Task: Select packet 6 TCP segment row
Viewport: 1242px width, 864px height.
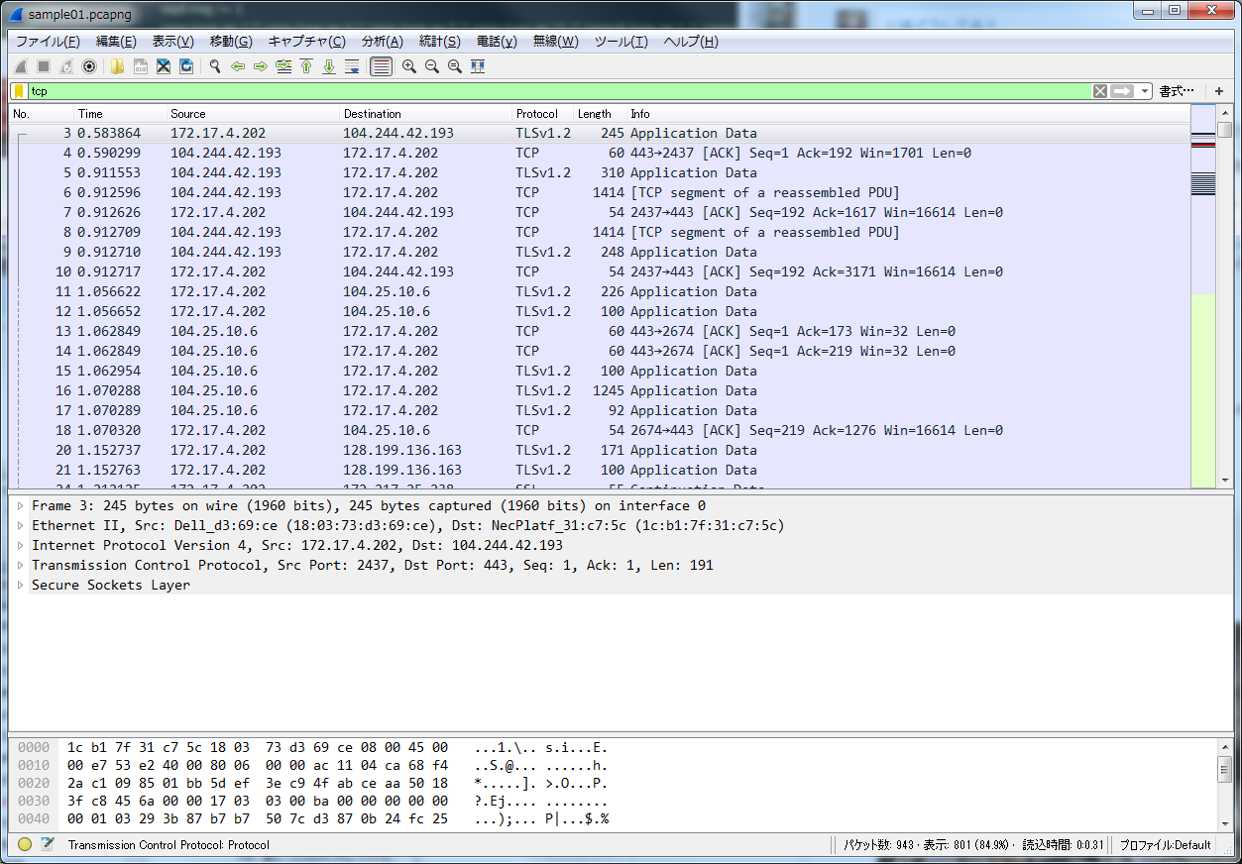Action: click(x=599, y=192)
